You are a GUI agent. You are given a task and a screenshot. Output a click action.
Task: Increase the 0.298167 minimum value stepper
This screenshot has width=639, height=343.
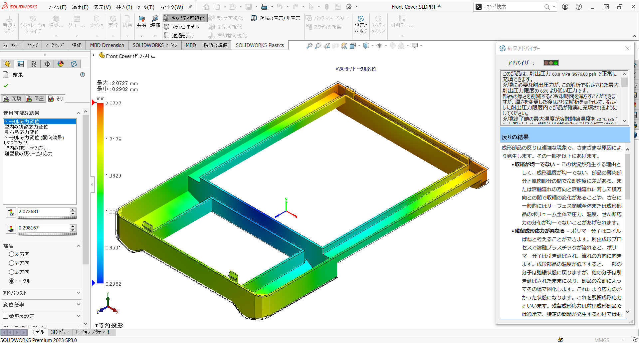point(73,226)
